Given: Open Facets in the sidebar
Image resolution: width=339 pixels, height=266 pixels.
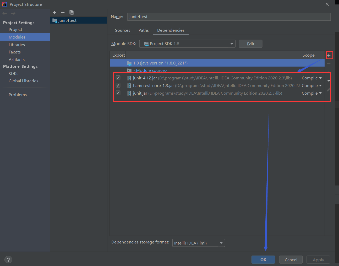Looking at the screenshot, I should 15,52.
